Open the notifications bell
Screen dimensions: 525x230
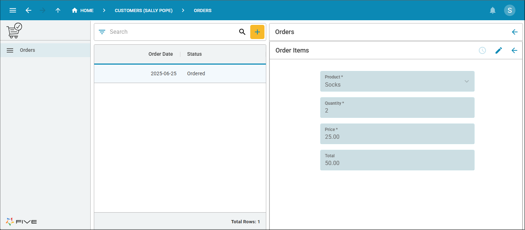[492, 10]
